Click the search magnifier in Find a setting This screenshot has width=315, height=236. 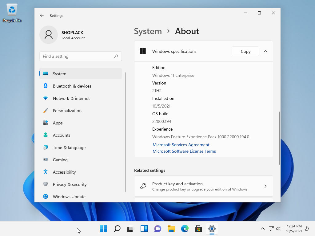point(116,56)
